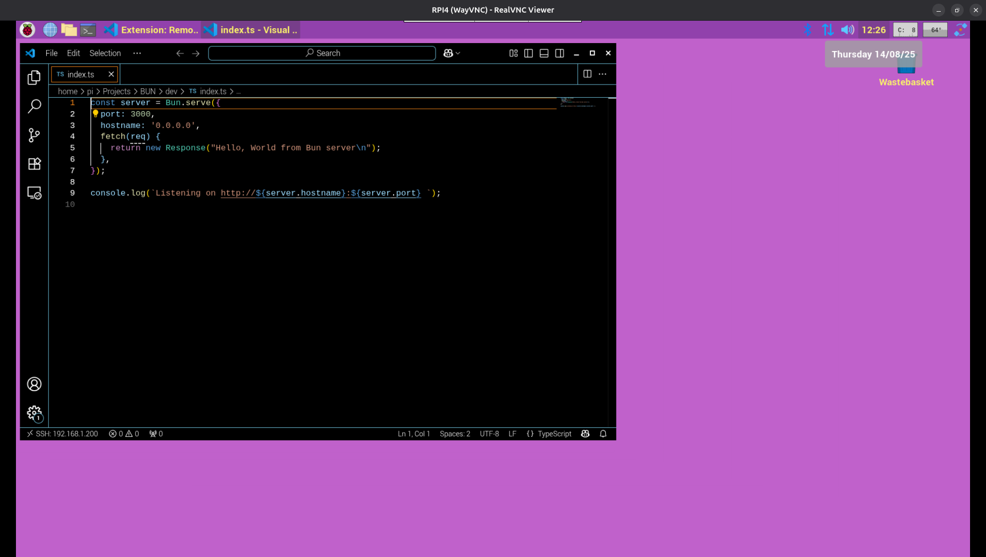Open the File menu
986x557 pixels.
pos(52,53)
